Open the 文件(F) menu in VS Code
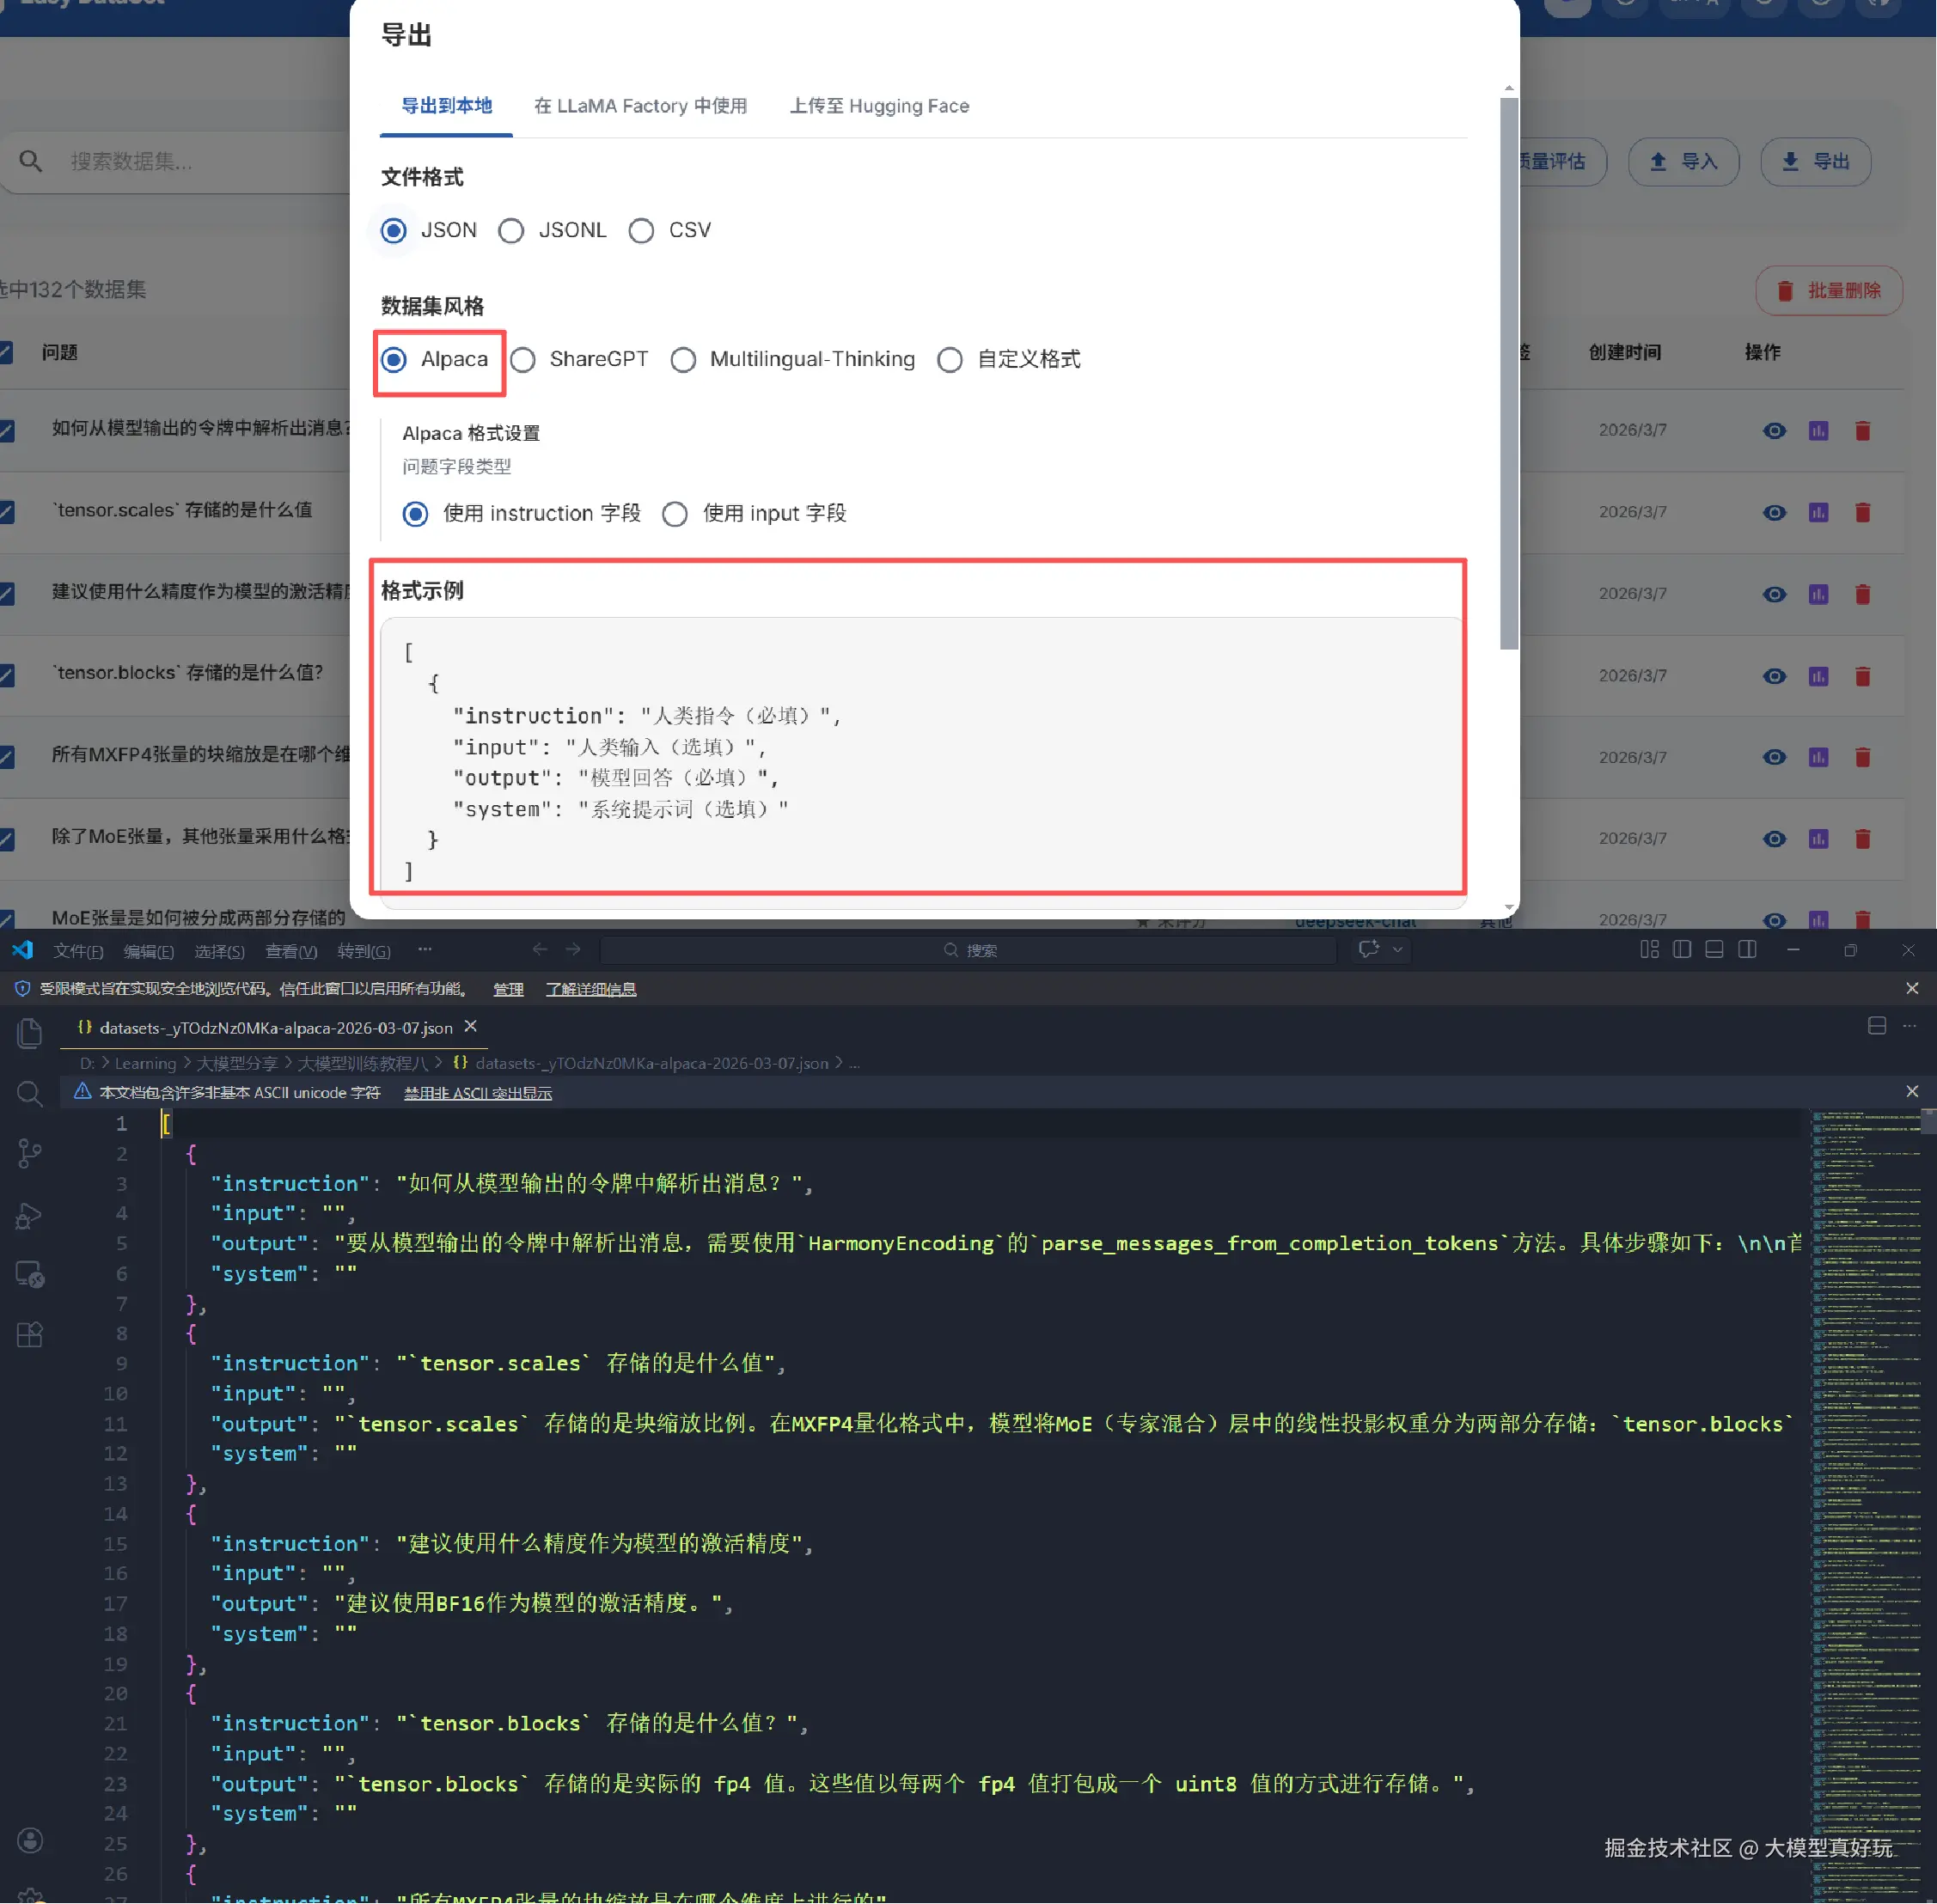 [78, 951]
